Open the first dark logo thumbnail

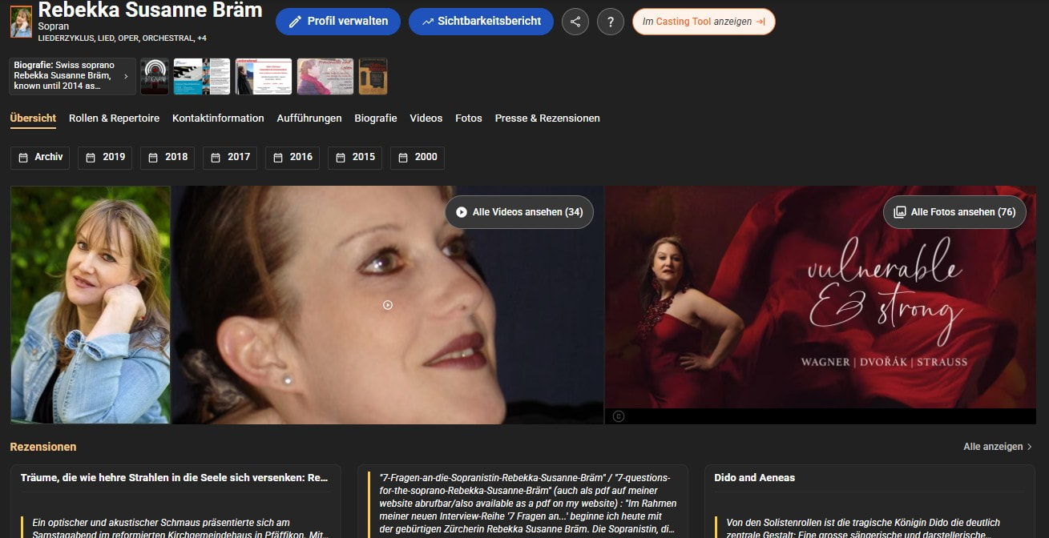pyautogui.click(x=155, y=76)
